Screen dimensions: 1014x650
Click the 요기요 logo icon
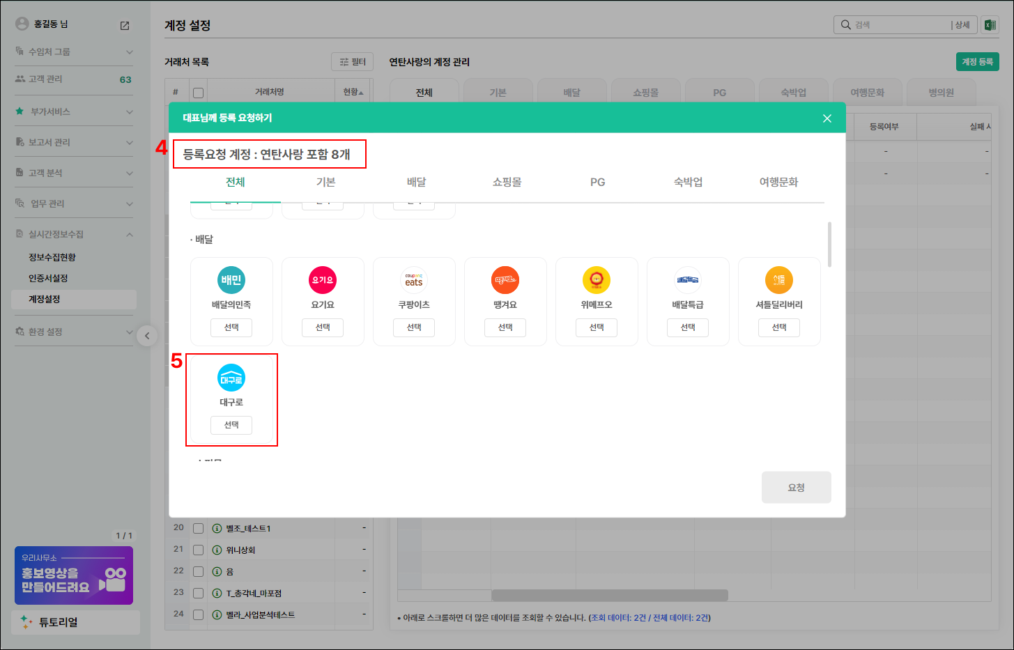(323, 280)
